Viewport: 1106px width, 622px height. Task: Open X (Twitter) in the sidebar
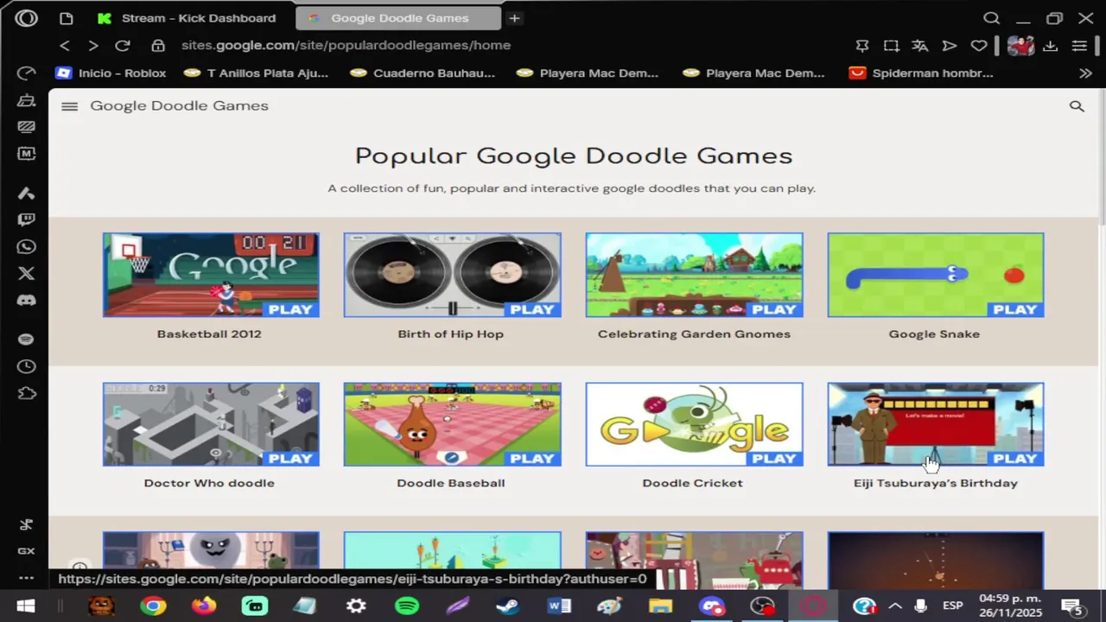click(x=26, y=274)
